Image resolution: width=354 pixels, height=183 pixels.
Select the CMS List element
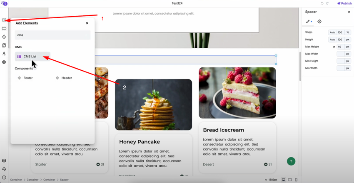[32, 56]
